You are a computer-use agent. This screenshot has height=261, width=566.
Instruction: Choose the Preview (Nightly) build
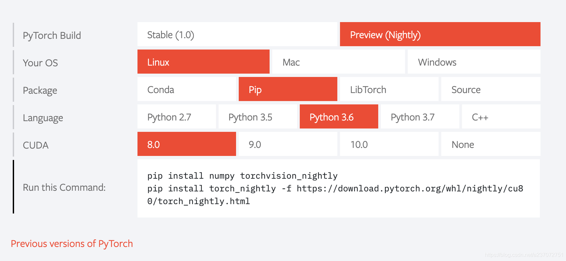pos(440,34)
